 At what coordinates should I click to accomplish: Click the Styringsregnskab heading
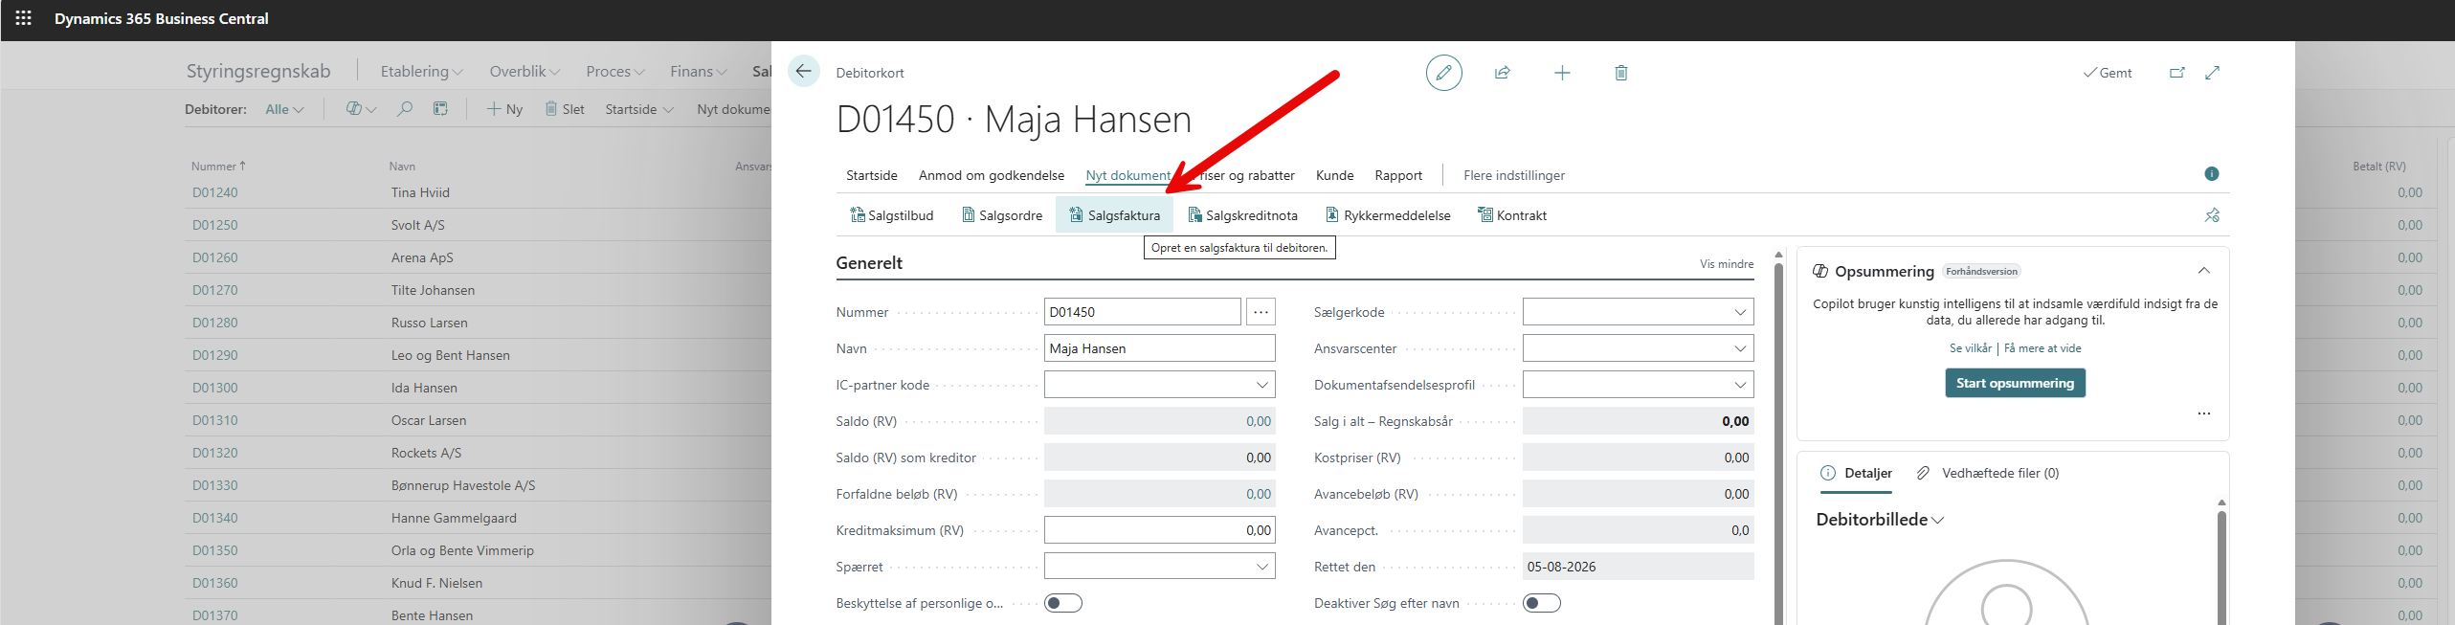pyautogui.click(x=258, y=71)
